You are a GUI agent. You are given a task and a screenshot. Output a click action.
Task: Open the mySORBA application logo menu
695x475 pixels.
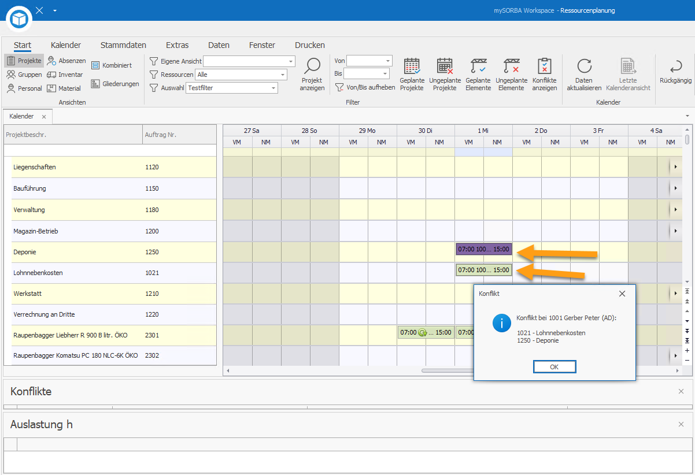tap(19, 18)
